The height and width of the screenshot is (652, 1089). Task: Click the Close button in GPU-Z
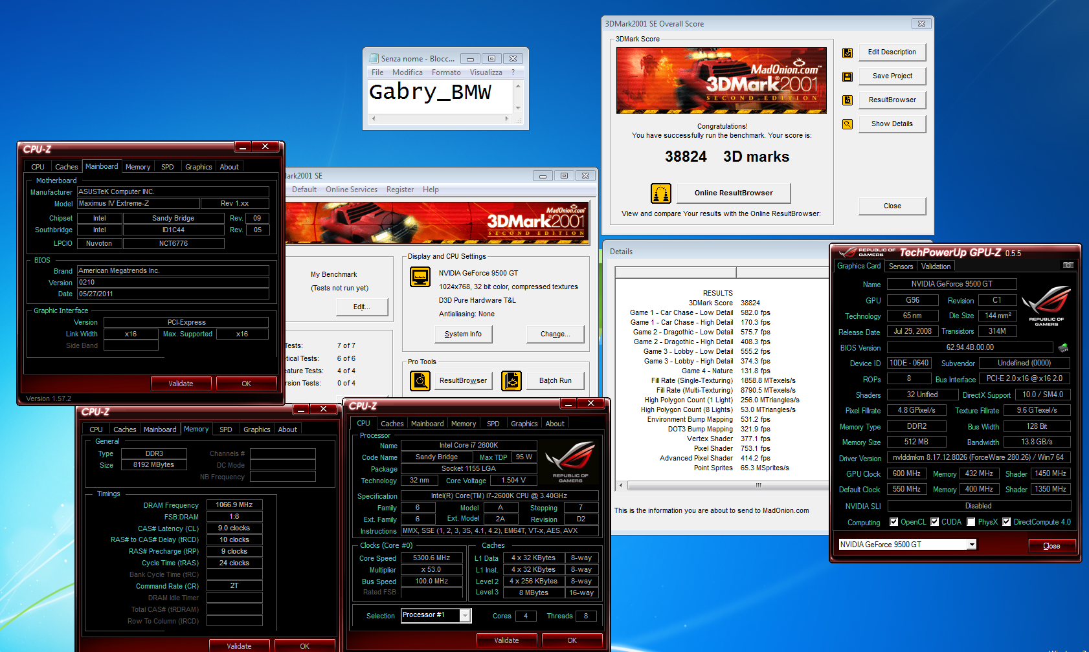pyautogui.click(x=1051, y=546)
